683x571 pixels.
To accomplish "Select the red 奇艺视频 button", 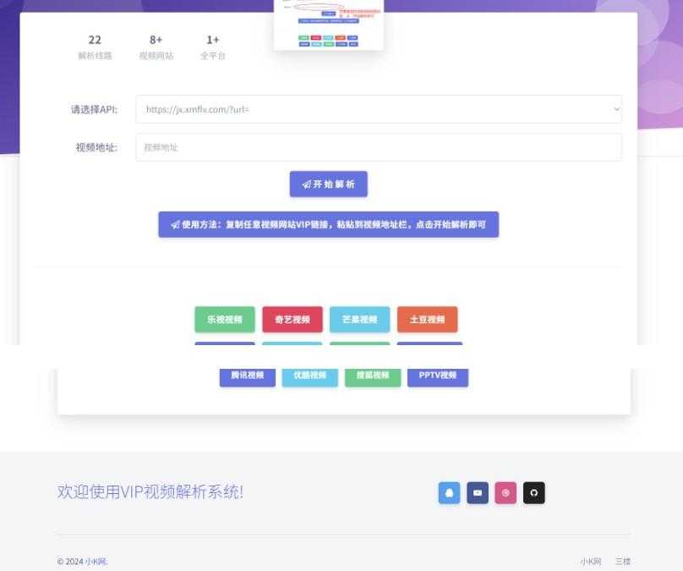I will [292, 320].
